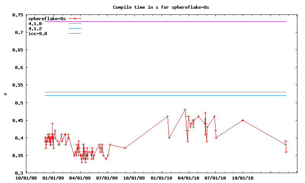
Task: Click the last data point at far right near 0.36
Action: click(x=286, y=152)
